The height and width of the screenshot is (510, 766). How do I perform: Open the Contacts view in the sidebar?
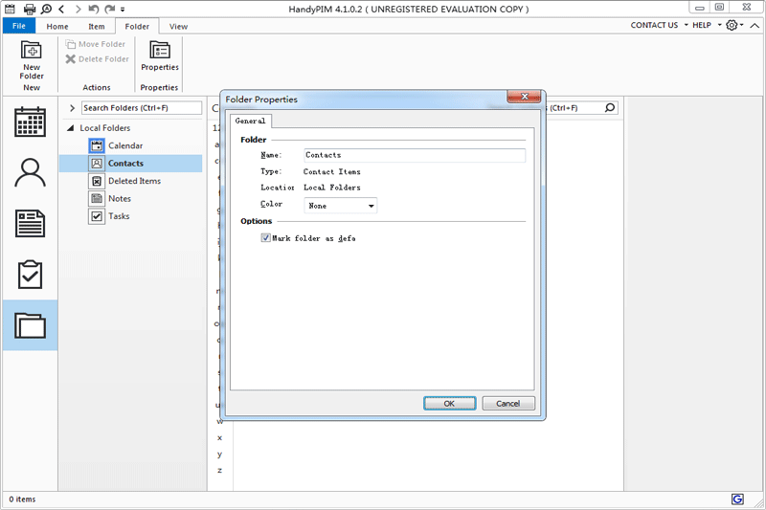click(x=30, y=173)
